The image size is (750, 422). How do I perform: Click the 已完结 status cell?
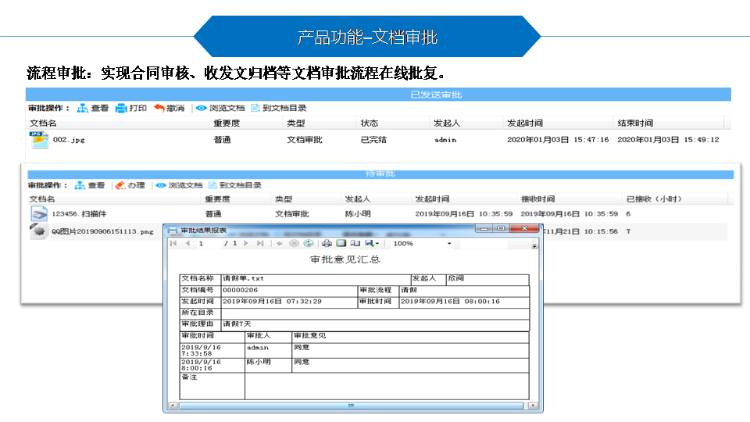coord(373,140)
